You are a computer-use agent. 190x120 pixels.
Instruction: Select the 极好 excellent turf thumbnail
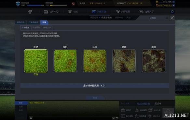(x=36, y=61)
